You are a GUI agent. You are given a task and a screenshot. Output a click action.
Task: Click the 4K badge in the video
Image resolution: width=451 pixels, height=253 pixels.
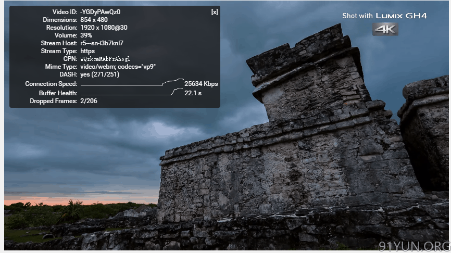click(385, 29)
